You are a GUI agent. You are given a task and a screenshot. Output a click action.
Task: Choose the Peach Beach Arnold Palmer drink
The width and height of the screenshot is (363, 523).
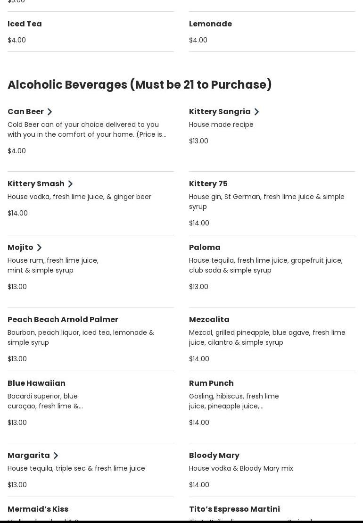click(91, 339)
